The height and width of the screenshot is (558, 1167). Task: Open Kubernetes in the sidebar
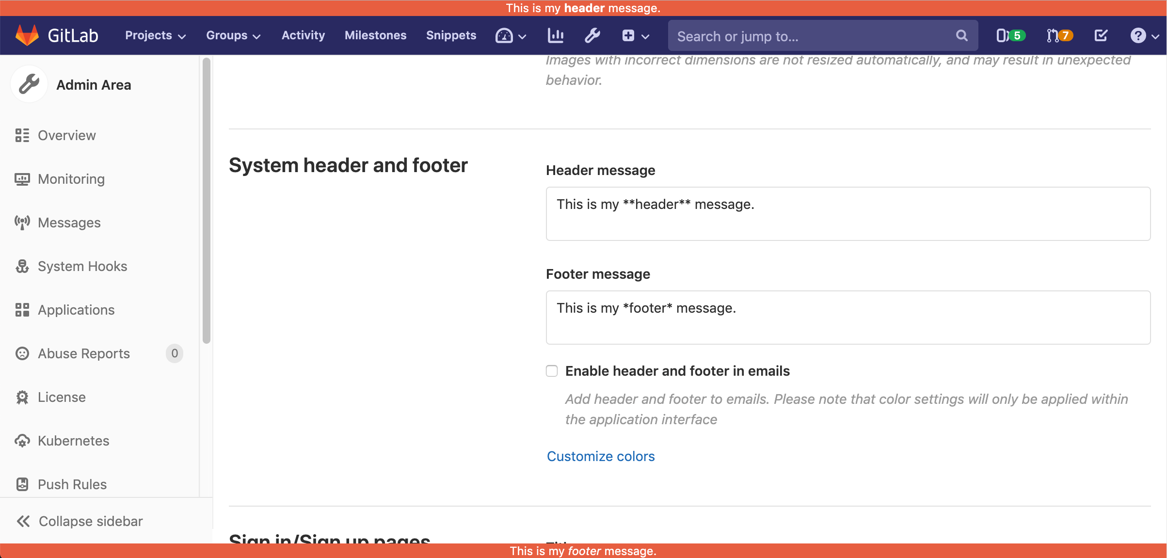click(x=74, y=441)
